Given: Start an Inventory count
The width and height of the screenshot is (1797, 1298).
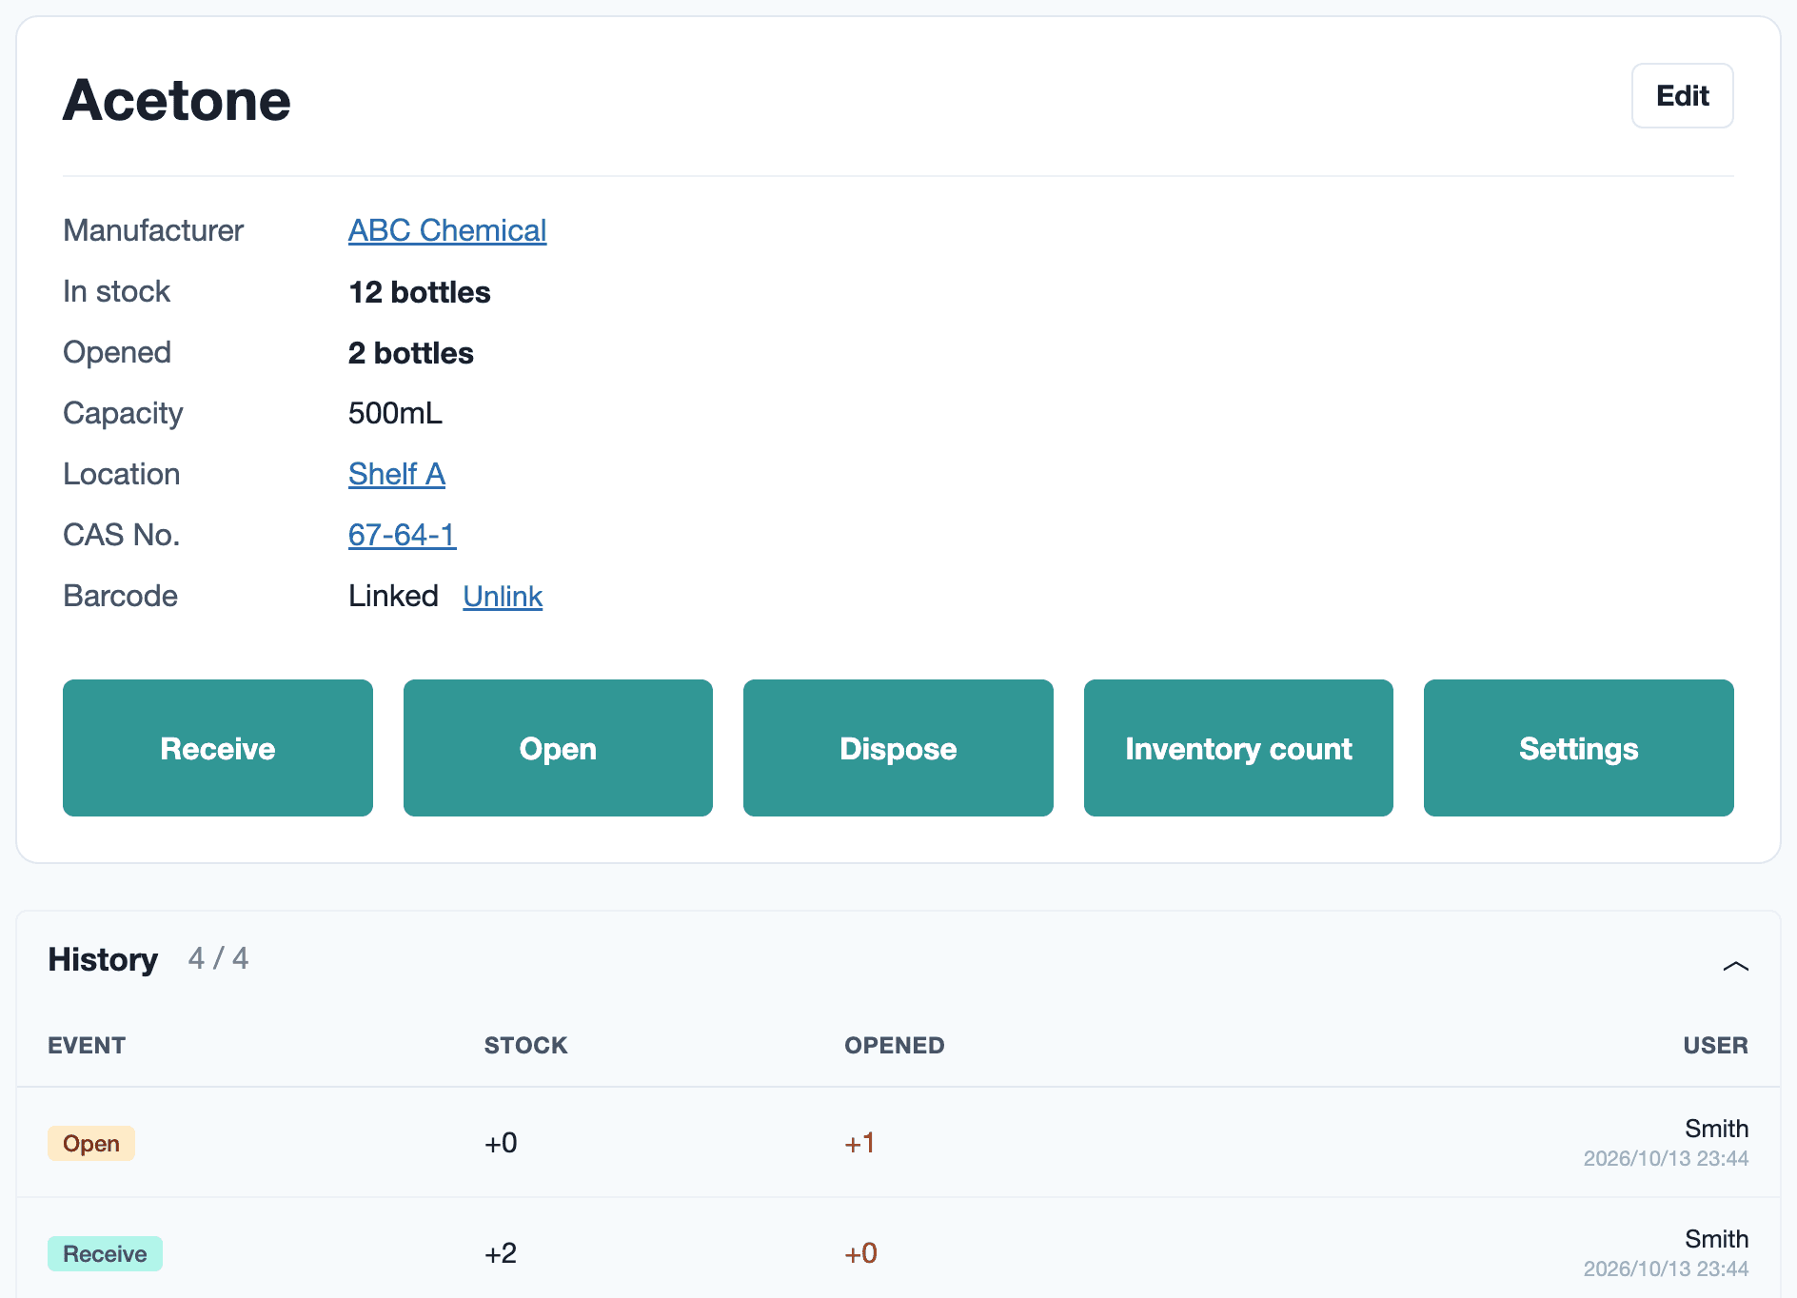Looking at the screenshot, I should pos(1238,748).
